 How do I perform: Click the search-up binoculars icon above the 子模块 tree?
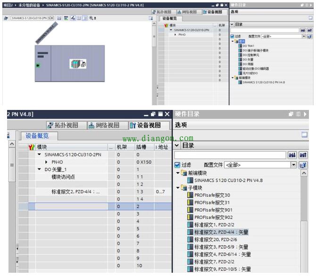(303, 155)
